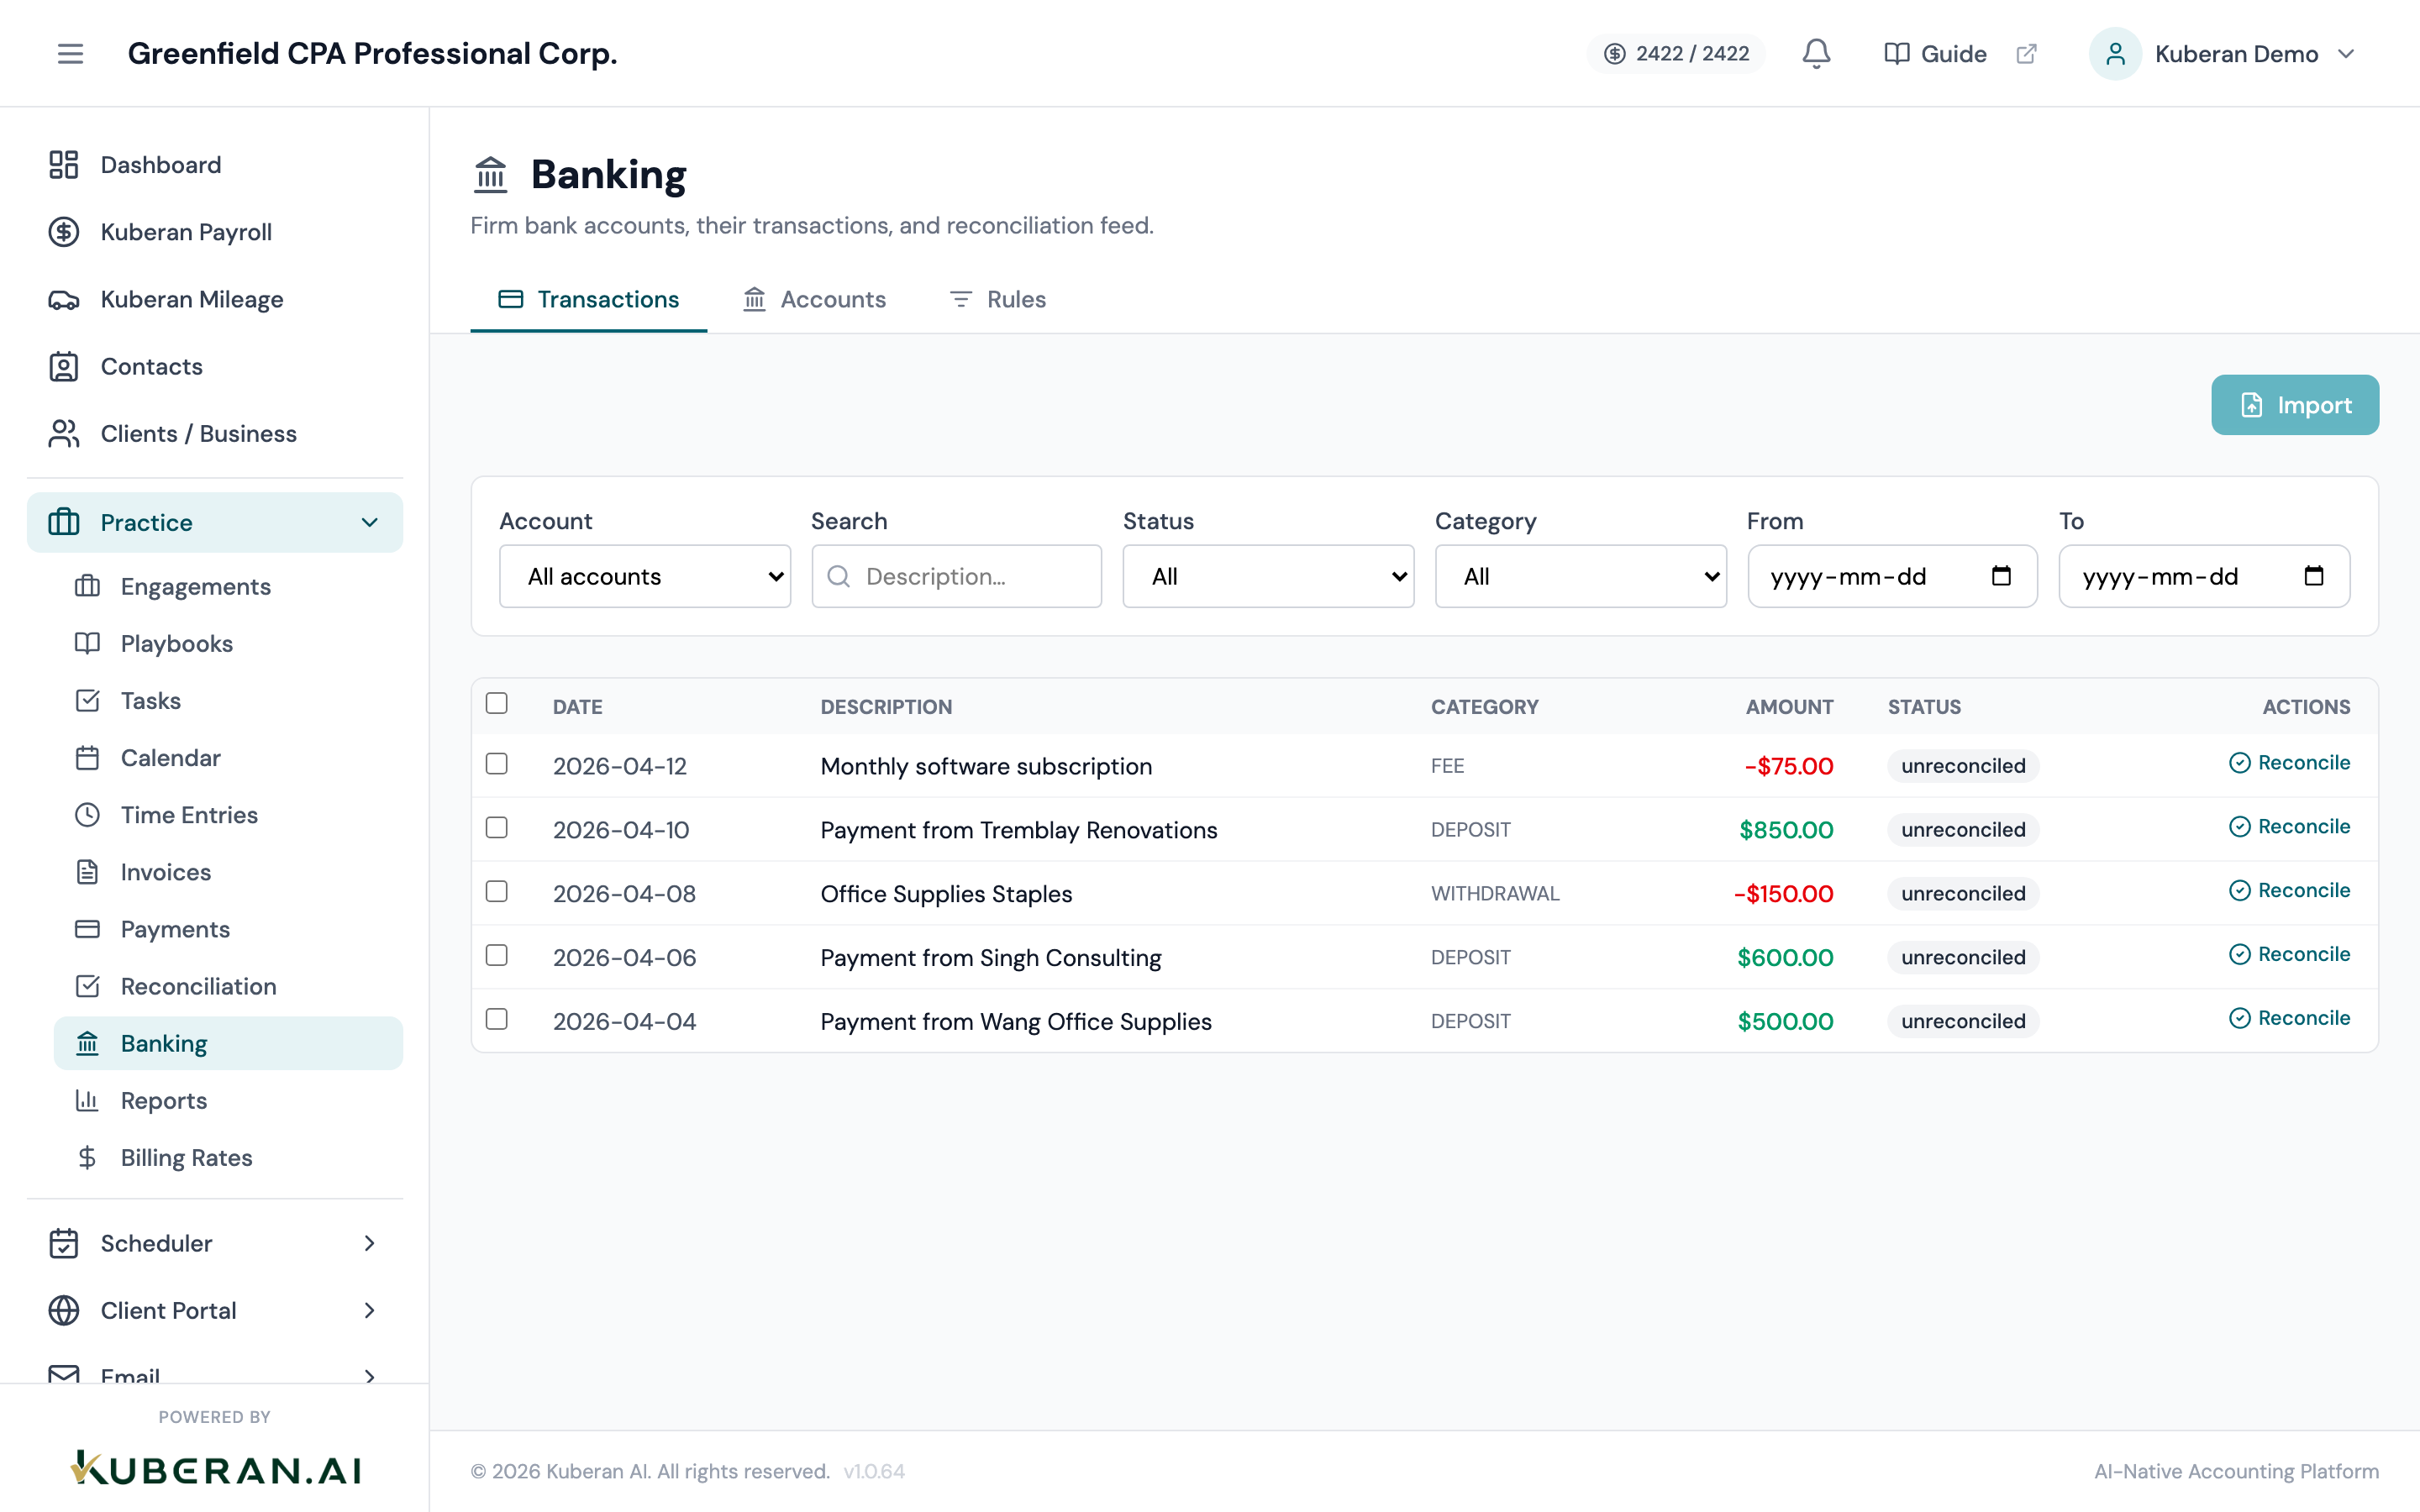Click the -$150.00 amount cell

click(x=1783, y=894)
